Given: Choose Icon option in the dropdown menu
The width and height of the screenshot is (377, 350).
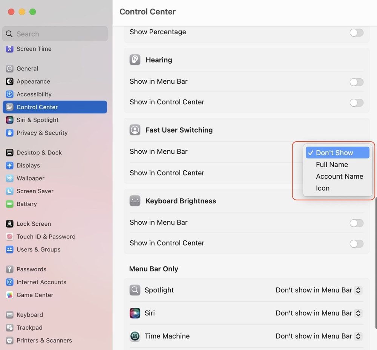Looking at the screenshot, I should 323,188.
